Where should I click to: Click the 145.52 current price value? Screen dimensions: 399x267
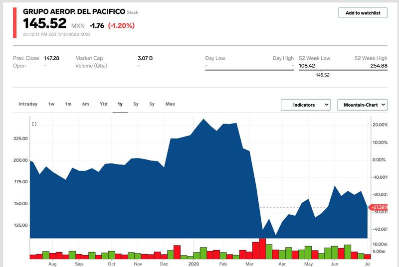click(x=45, y=23)
